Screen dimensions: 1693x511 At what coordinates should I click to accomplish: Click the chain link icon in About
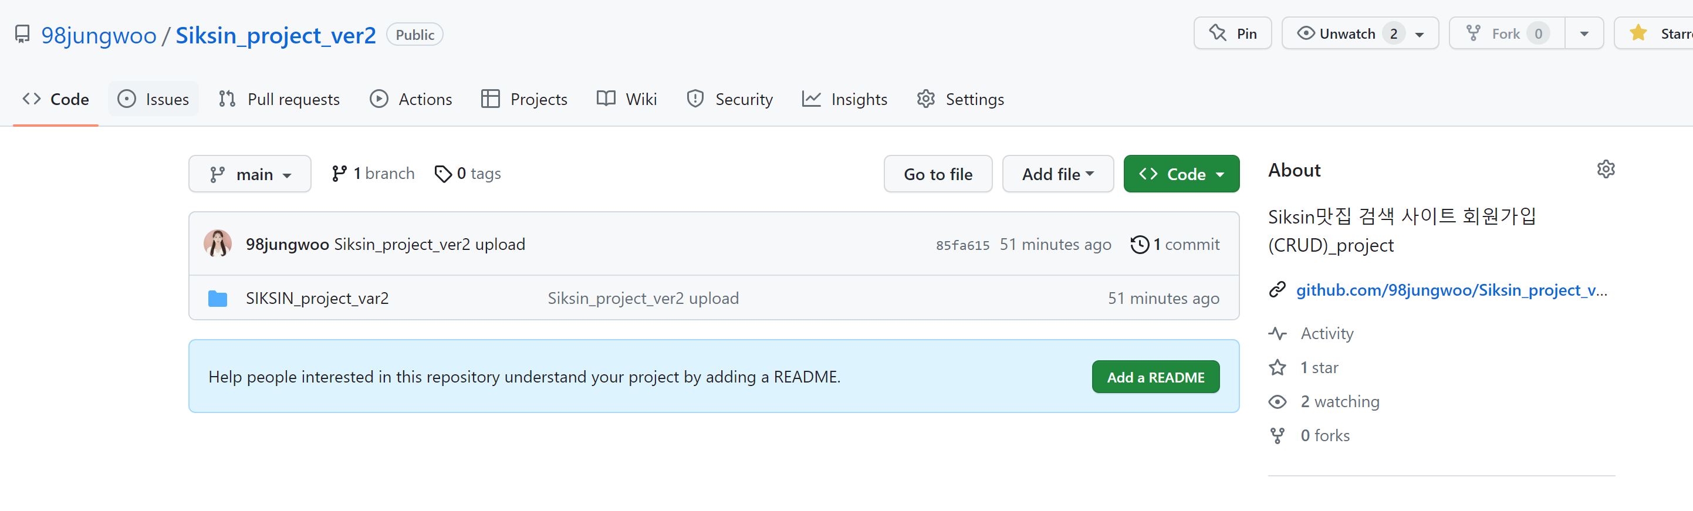pos(1277,290)
